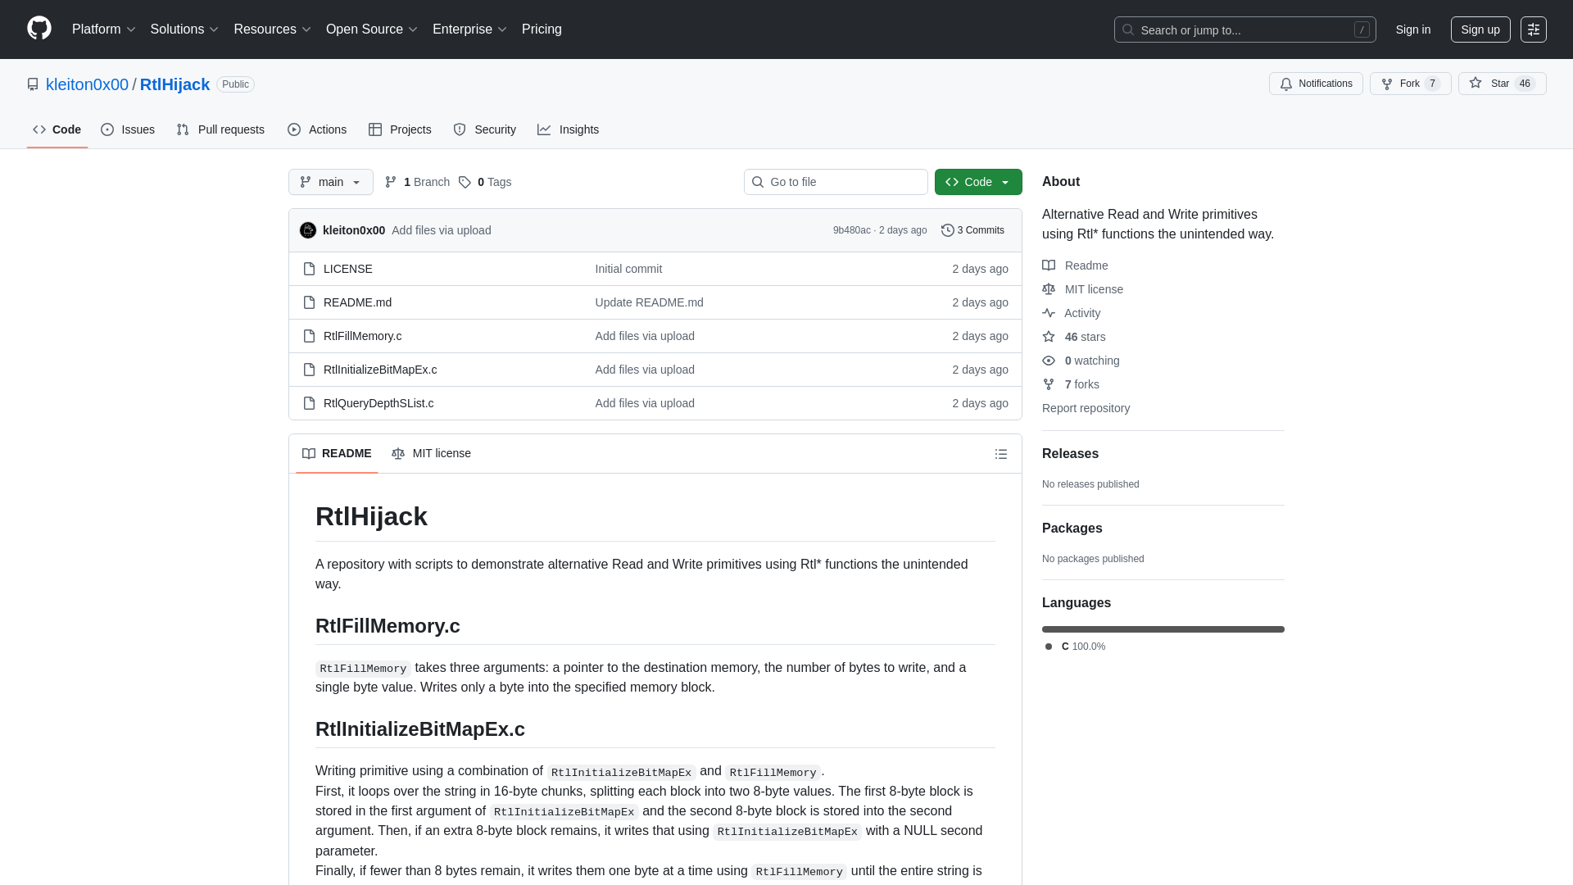
Task: Open the RtlQueryDepthSList.c file
Action: tap(379, 403)
